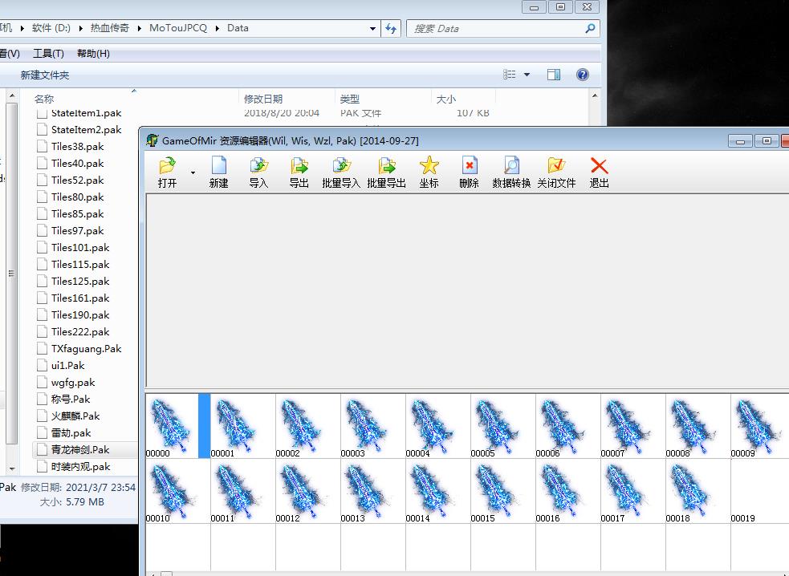
Task: Select the 青龙神剑.Pak file
Action: click(x=80, y=449)
